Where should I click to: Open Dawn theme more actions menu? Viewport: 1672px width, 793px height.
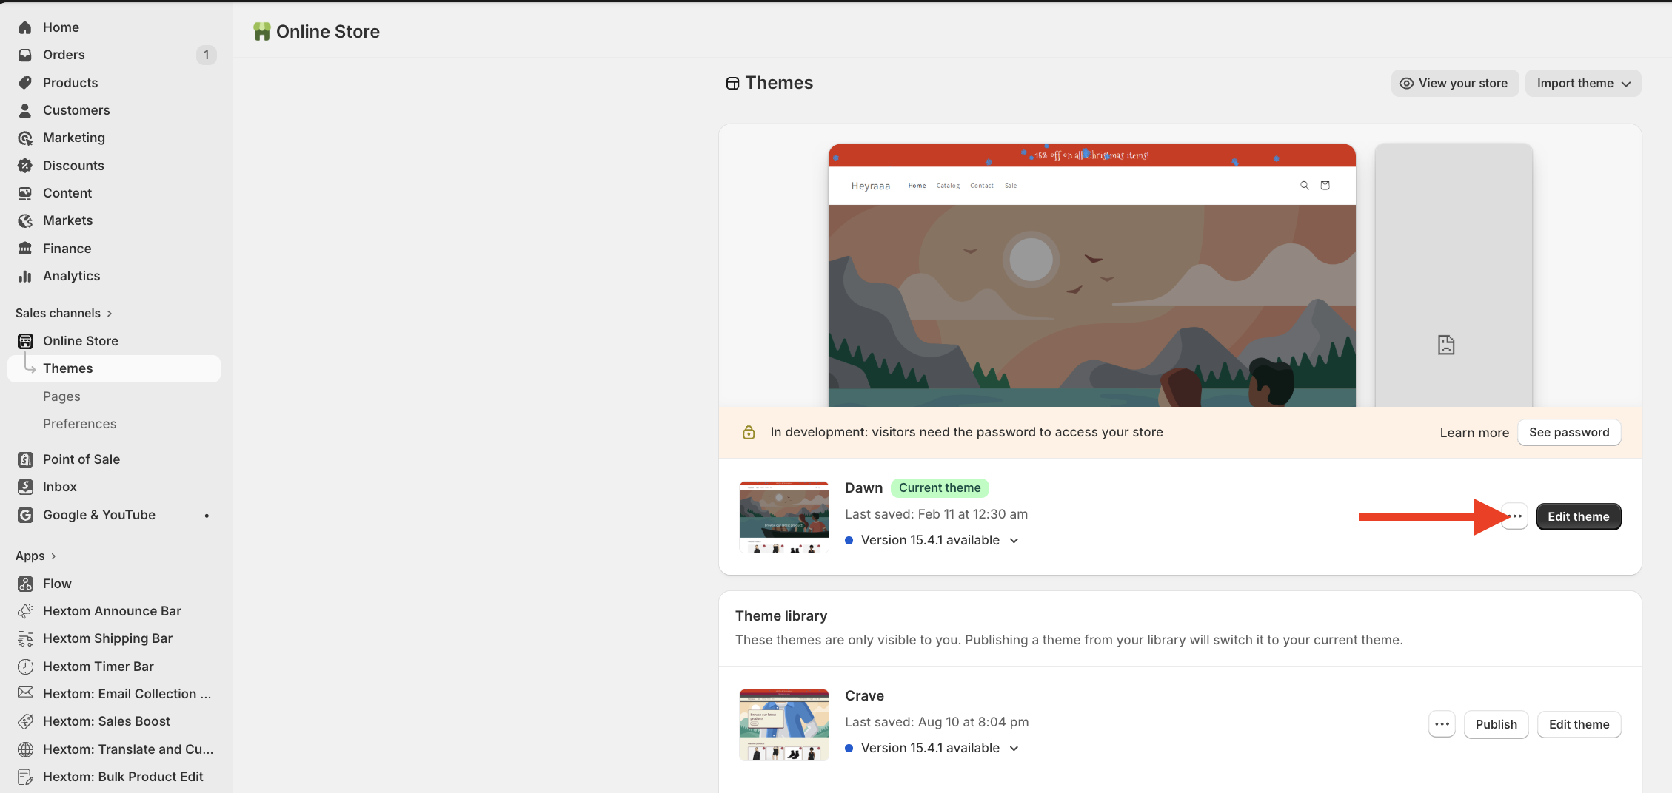1515,516
